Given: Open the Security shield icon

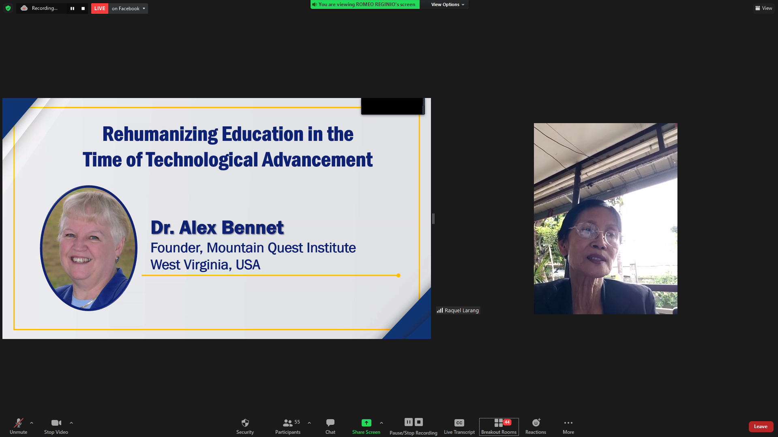Looking at the screenshot, I should click(245, 423).
